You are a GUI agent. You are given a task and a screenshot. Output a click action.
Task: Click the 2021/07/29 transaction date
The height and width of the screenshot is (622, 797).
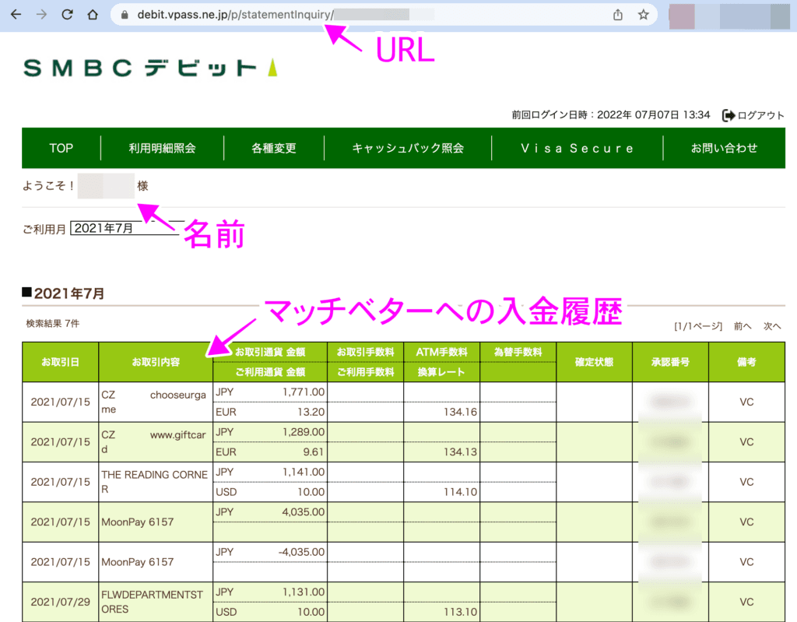click(x=61, y=602)
